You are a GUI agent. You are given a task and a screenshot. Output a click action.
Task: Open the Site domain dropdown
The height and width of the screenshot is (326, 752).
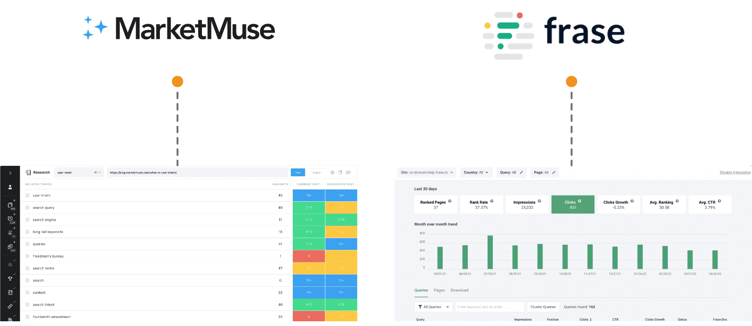[427, 172]
